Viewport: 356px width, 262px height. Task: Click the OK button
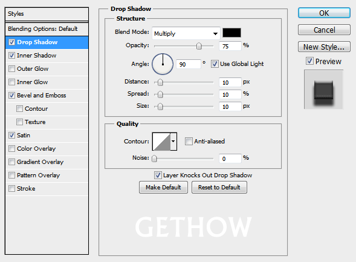point(324,13)
